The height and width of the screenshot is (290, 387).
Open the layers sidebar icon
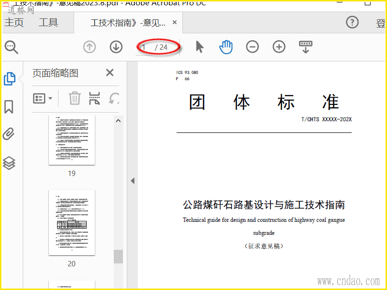(9, 163)
